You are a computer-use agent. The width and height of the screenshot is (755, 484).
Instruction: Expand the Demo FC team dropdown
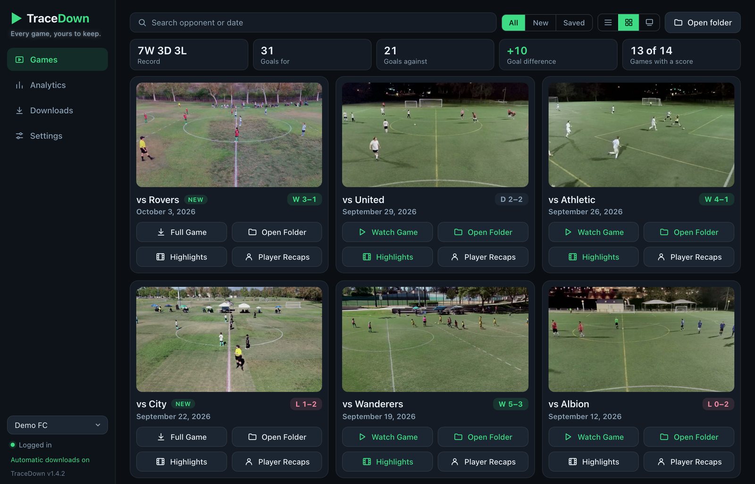58,425
